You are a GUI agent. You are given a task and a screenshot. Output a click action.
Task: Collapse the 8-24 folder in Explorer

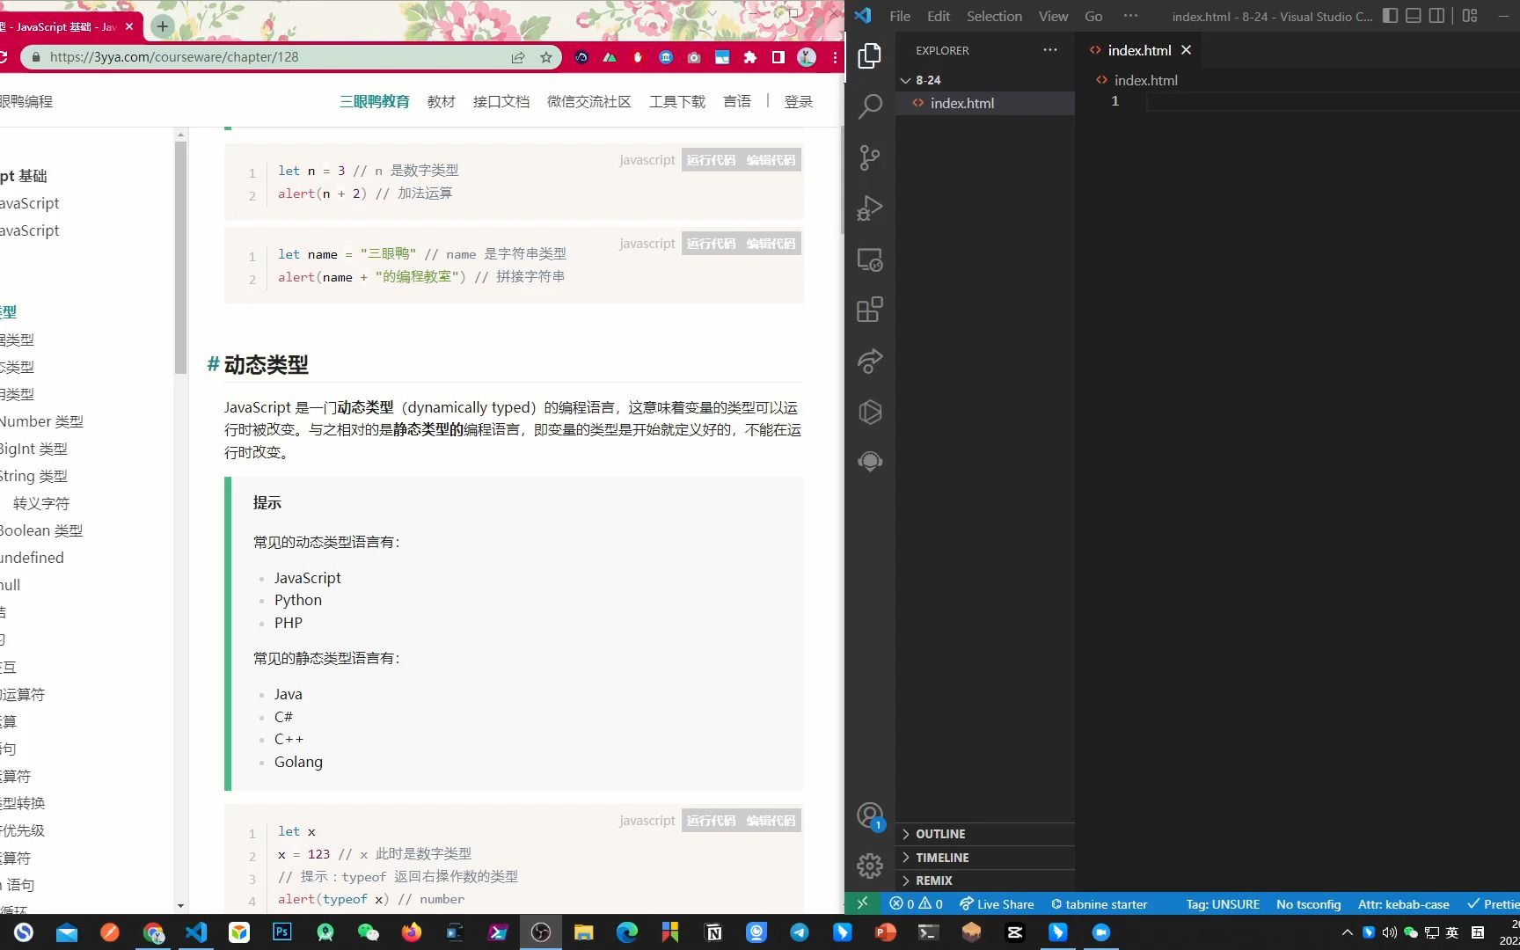(906, 80)
